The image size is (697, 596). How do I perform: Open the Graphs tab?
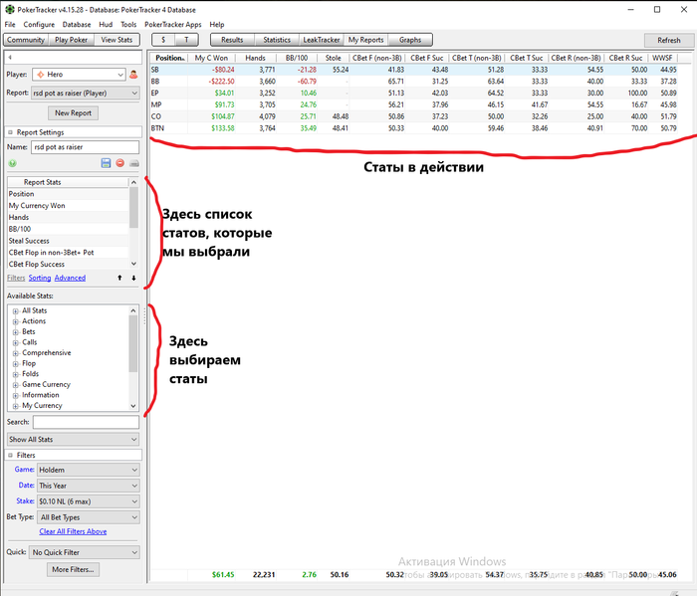coord(410,40)
